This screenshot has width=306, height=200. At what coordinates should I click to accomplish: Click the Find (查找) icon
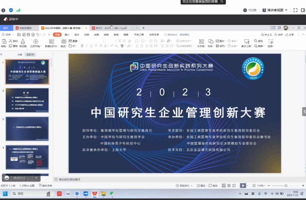coord(258,41)
